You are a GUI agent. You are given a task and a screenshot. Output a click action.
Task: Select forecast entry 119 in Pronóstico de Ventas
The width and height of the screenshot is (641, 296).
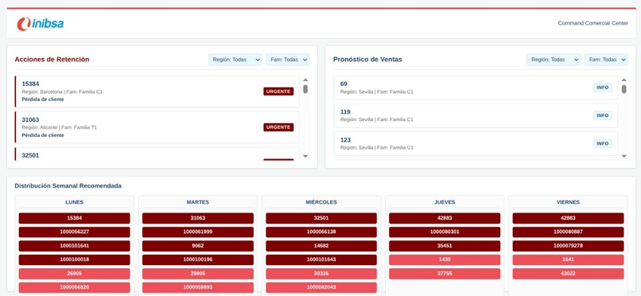[476, 115]
